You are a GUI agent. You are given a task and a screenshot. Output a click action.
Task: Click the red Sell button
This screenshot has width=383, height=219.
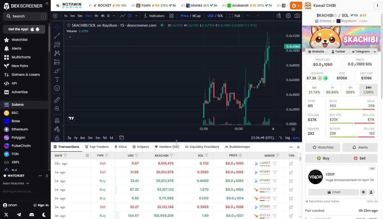(x=359, y=158)
